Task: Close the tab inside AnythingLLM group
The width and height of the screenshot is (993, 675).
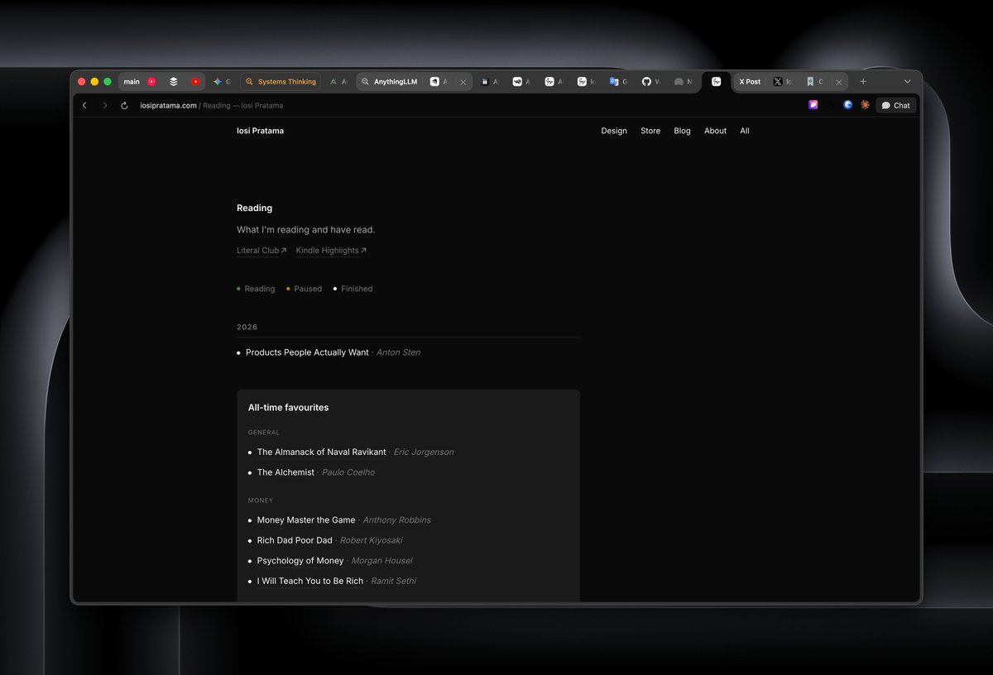Action: pyautogui.click(x=463, y=82)
